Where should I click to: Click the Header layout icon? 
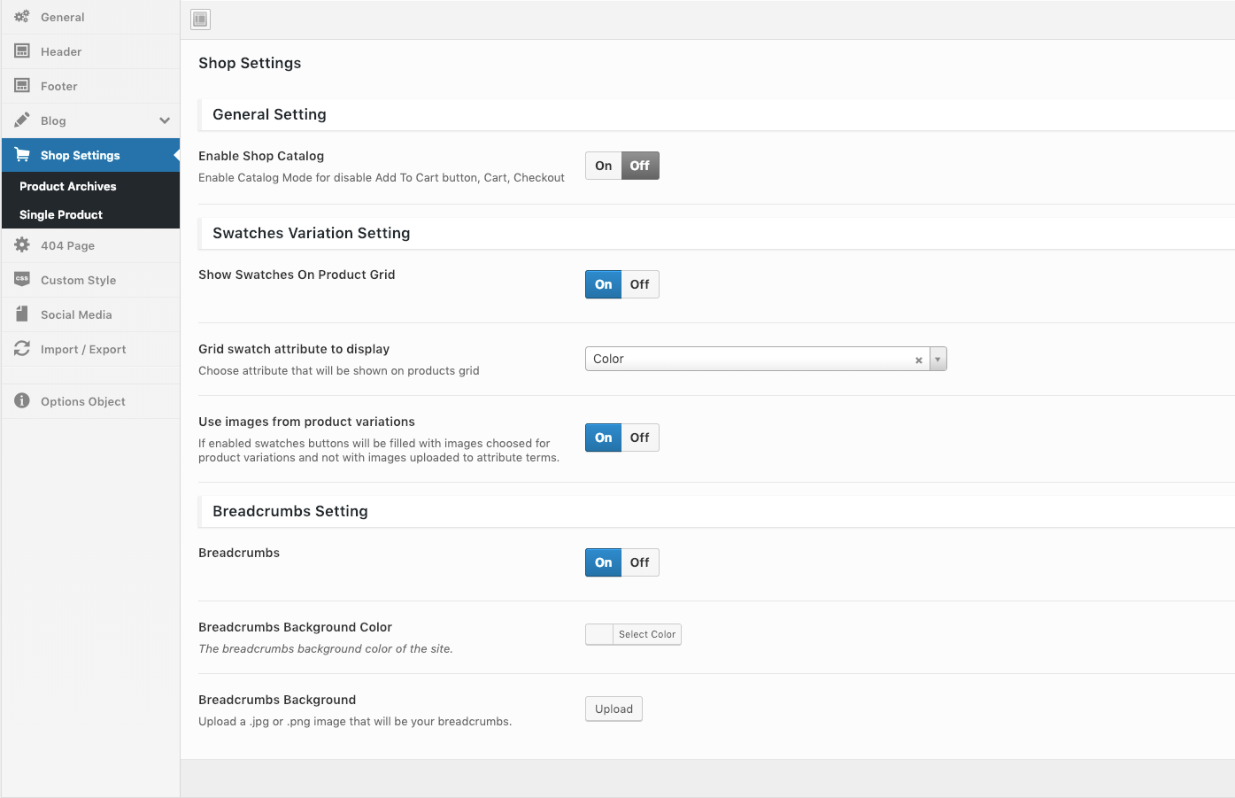22,51
